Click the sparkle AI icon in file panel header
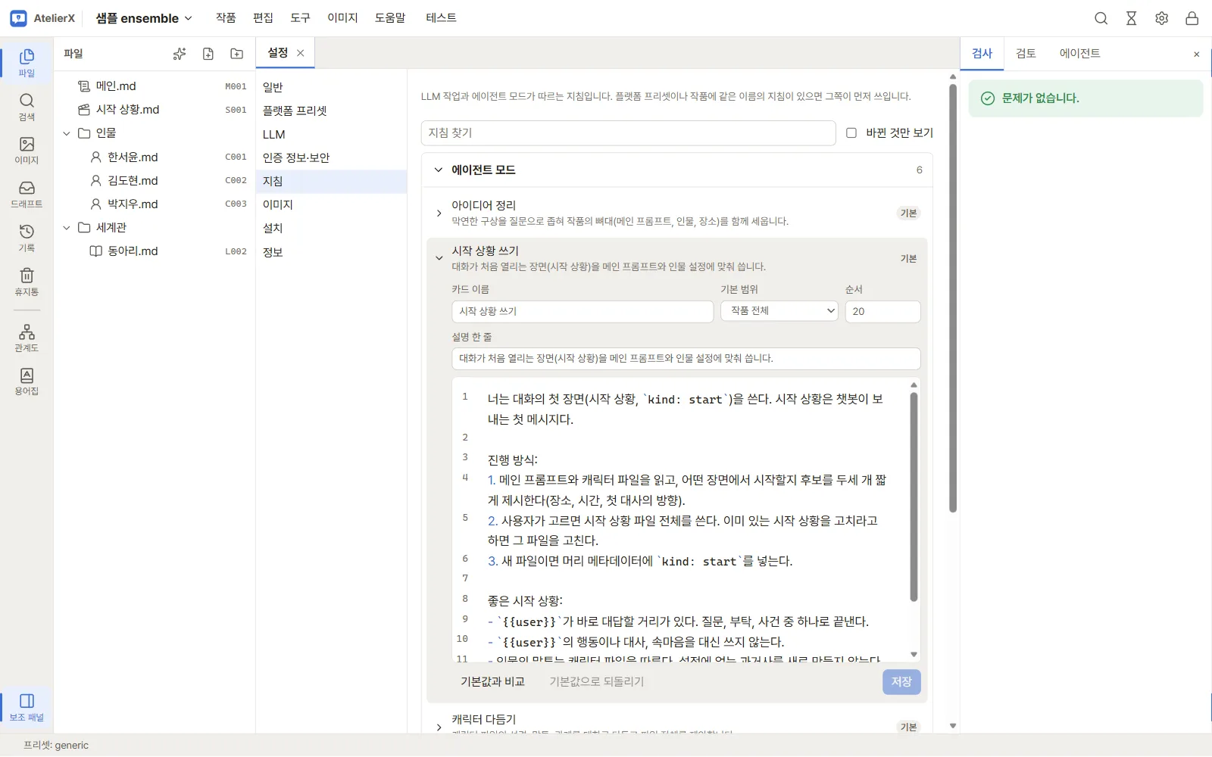This screenshot has height=757, width=1212. coord(180,54)
